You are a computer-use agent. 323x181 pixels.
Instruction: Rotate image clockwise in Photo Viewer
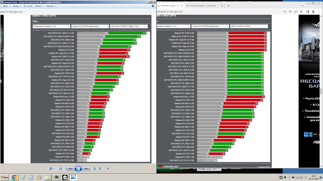click(100, 169)
